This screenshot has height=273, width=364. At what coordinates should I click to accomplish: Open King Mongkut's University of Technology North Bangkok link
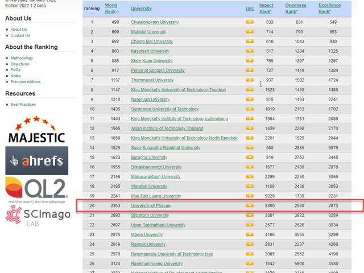click(x=184, y=138)
